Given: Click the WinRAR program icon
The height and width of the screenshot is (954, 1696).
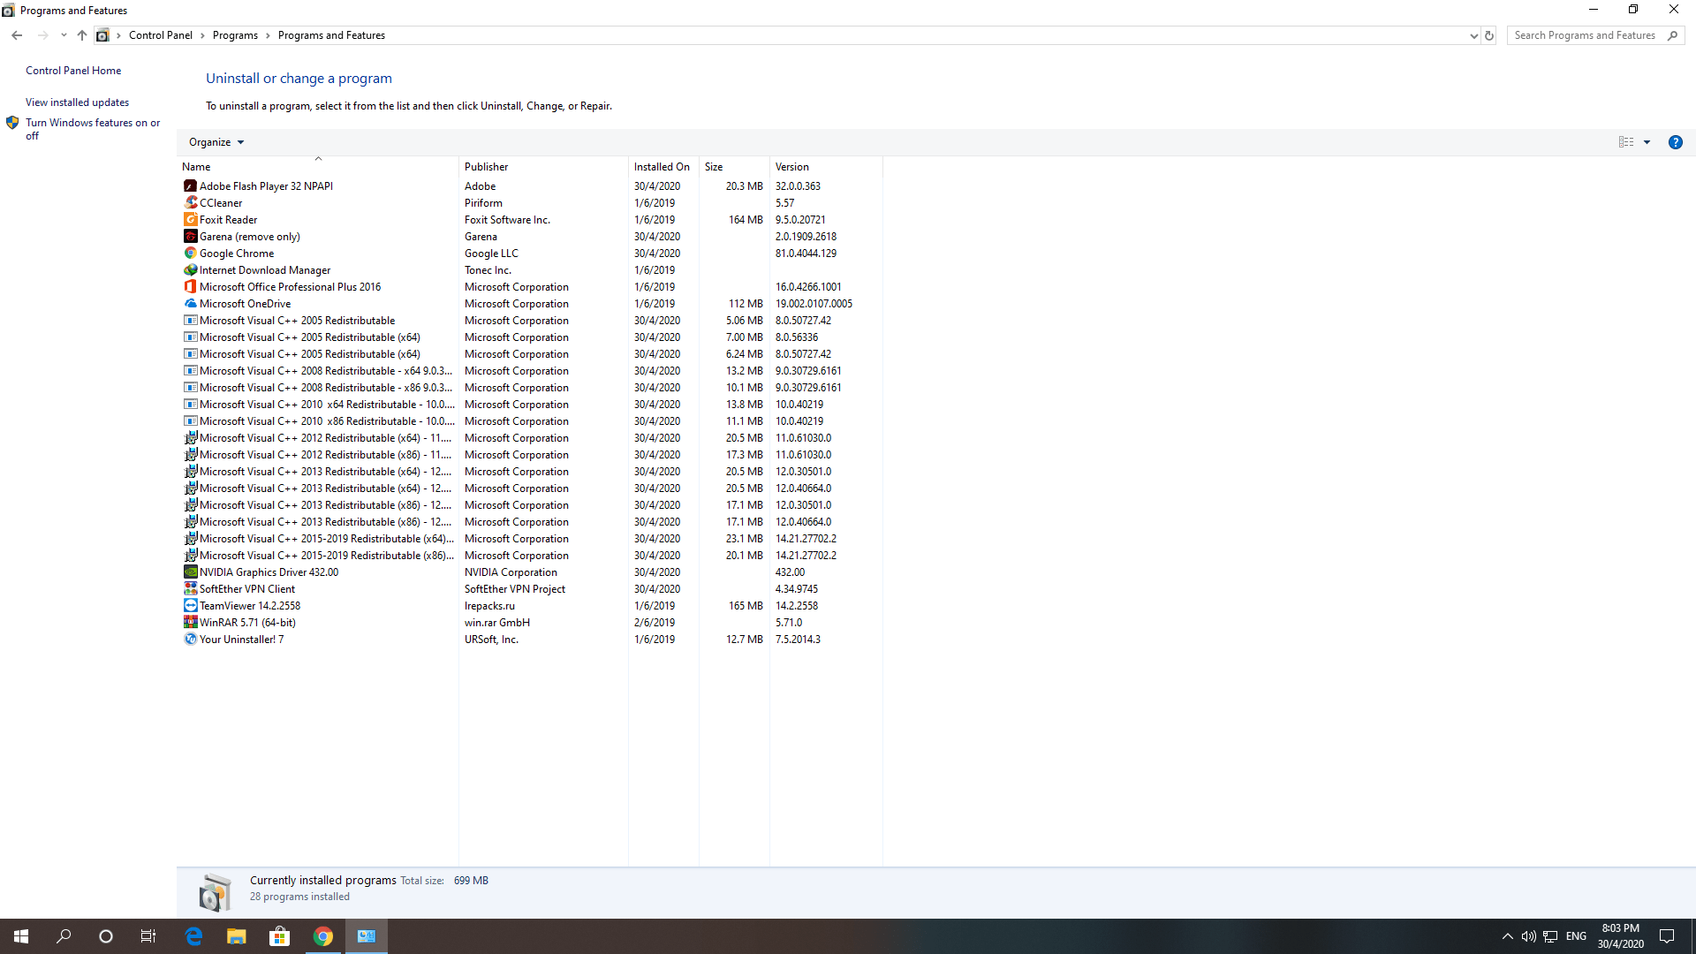Looking at the screenshot, I should click(190, 623).
